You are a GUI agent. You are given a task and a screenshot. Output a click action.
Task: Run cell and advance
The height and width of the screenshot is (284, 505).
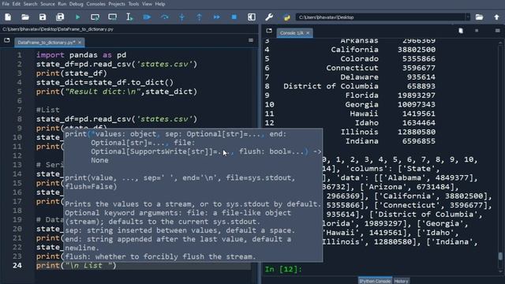click(112, 17)
